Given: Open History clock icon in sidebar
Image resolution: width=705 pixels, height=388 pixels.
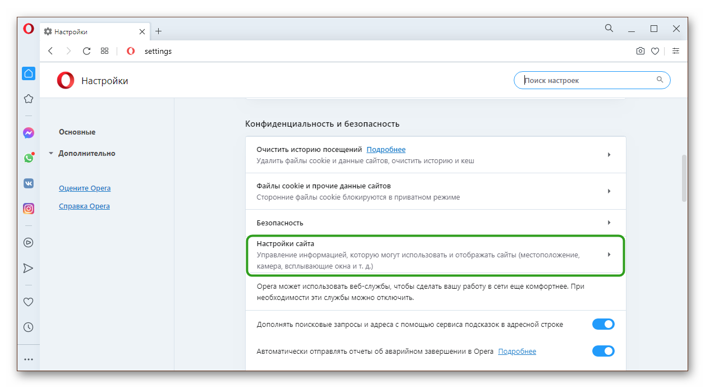Looking at the screenshot, I should click(x=29, y=327).
